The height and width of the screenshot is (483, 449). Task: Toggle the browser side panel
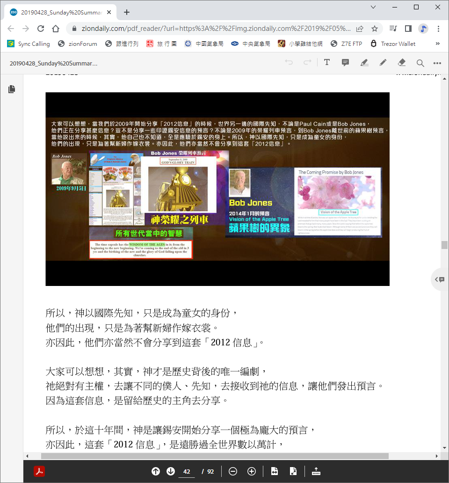tap(408, 29)
